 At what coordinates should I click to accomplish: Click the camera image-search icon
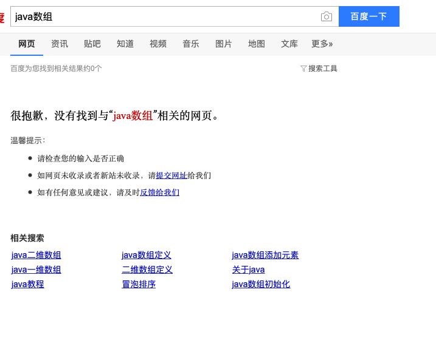point(327,16)
